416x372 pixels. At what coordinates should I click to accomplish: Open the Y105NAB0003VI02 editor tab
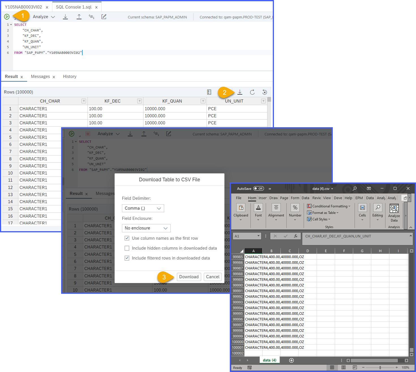(23, 7)
